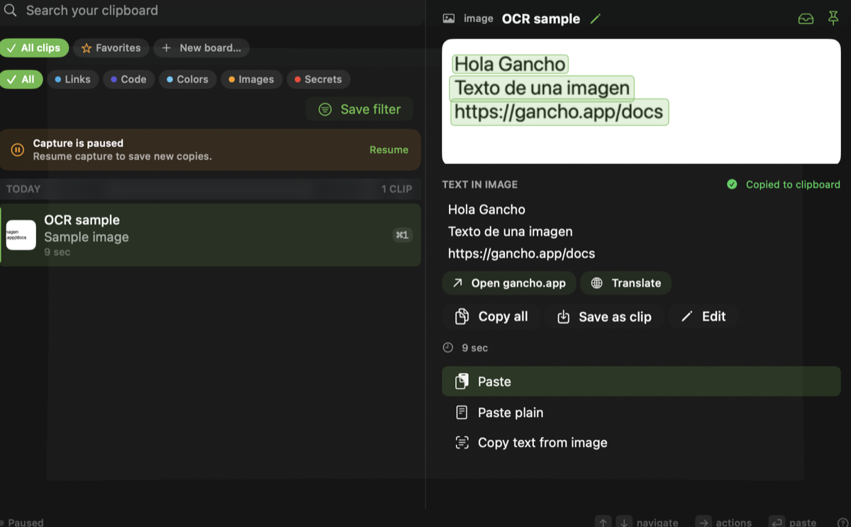Screen dimensions: 851x527
Task: Click the up arrow navigate key hint
Action: tap(603, 522)
